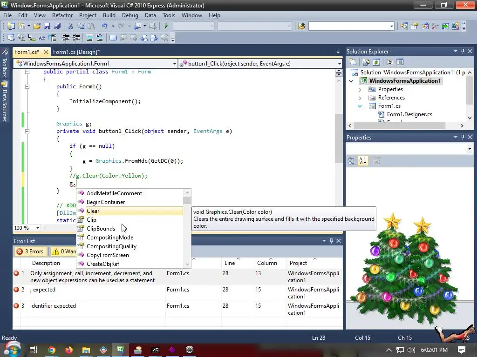Open the Toolbox side tab

pyautogui.click(x=4, y=63)
